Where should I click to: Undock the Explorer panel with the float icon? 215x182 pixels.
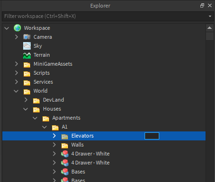coord(202,6)
